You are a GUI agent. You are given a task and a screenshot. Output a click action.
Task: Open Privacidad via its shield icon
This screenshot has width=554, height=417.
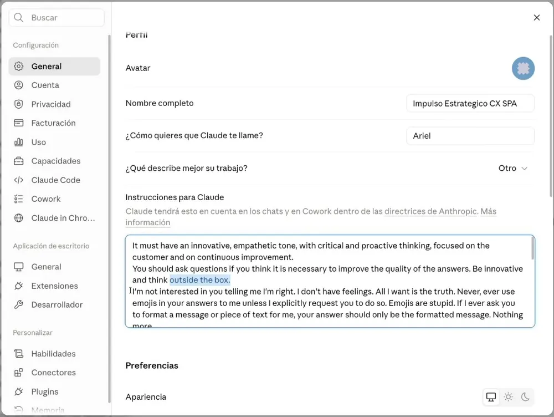coord(19,104)
